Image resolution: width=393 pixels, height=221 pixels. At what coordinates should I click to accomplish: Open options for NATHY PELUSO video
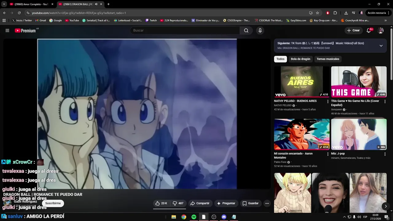(328, 101)
